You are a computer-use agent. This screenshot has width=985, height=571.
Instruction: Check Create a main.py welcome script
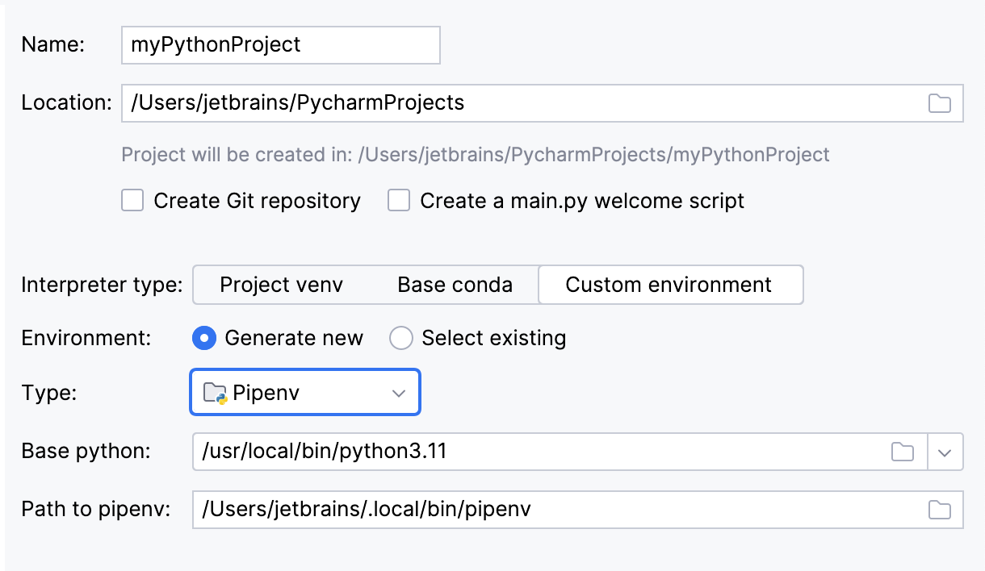point(399,200)
